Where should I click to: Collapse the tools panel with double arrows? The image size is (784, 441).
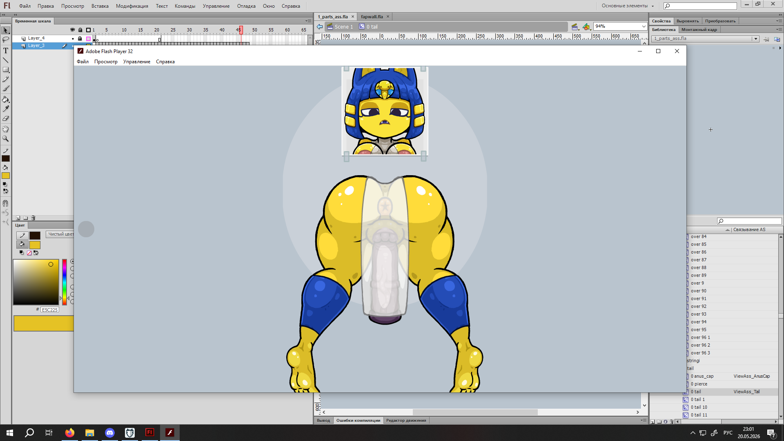pyautogui.click(x=4, y=15)
